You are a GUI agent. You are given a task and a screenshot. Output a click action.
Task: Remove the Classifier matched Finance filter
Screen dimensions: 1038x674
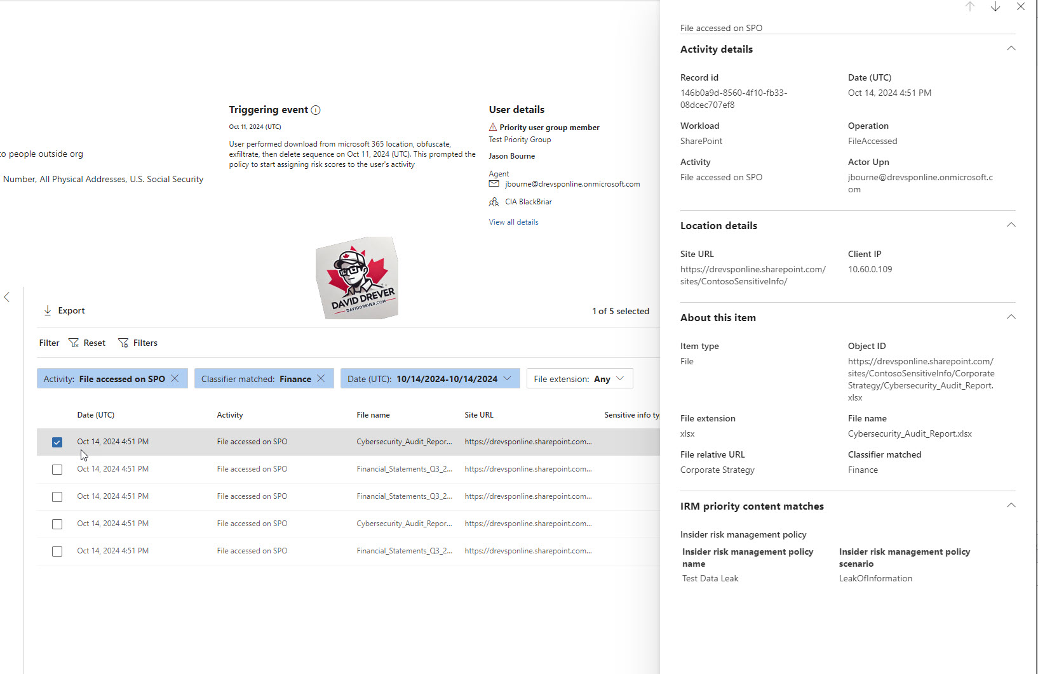(321, 378)
